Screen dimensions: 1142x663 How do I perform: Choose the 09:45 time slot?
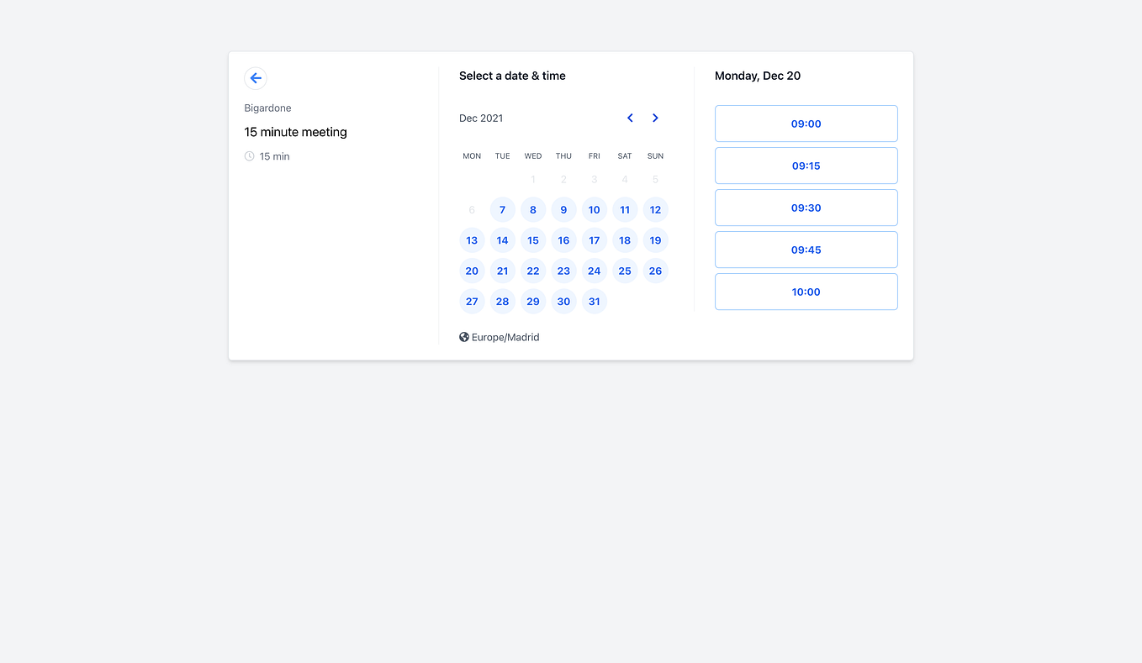806,249
